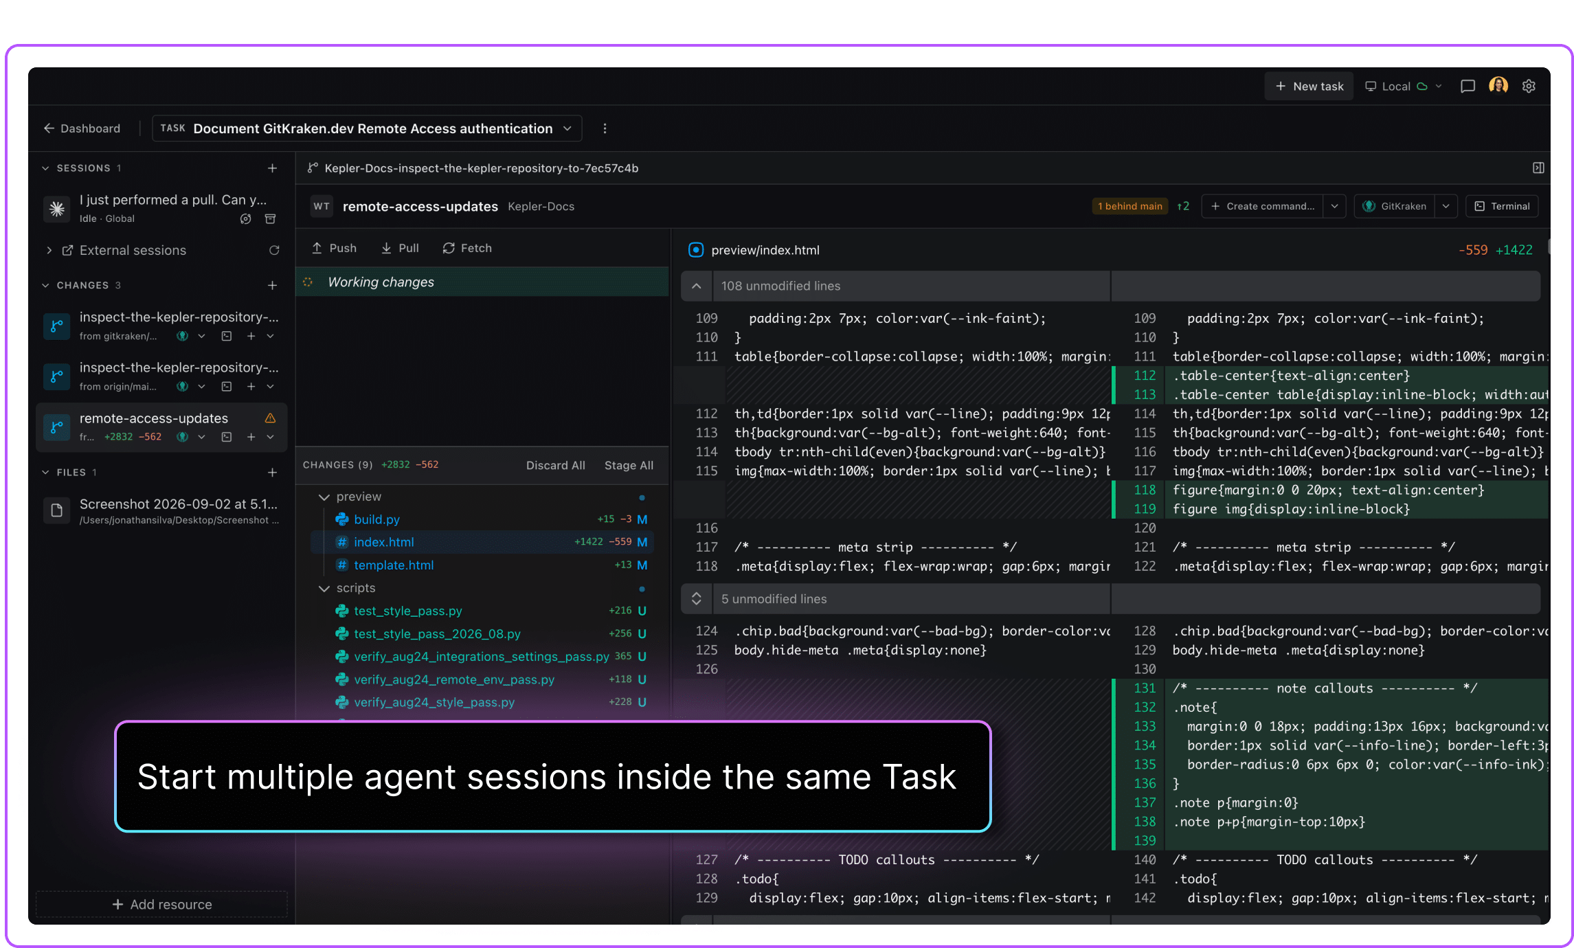Collapse the right side panel icon
Screen dimensions: 1574x948
1538,168
